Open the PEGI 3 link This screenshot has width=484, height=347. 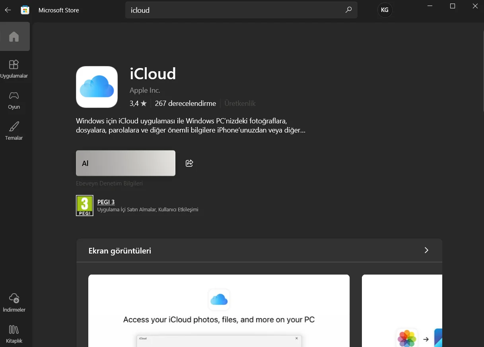coord(106,202)
